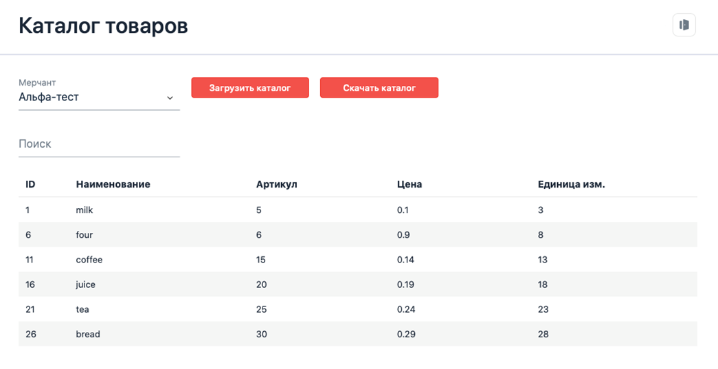Click the Каталог товаров page title
The height and width of the screenshot is (369, 718).
104,25
